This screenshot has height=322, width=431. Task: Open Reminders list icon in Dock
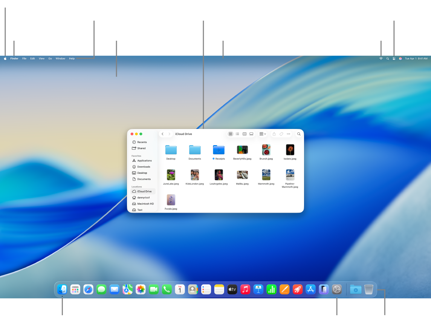coord(206,289)
